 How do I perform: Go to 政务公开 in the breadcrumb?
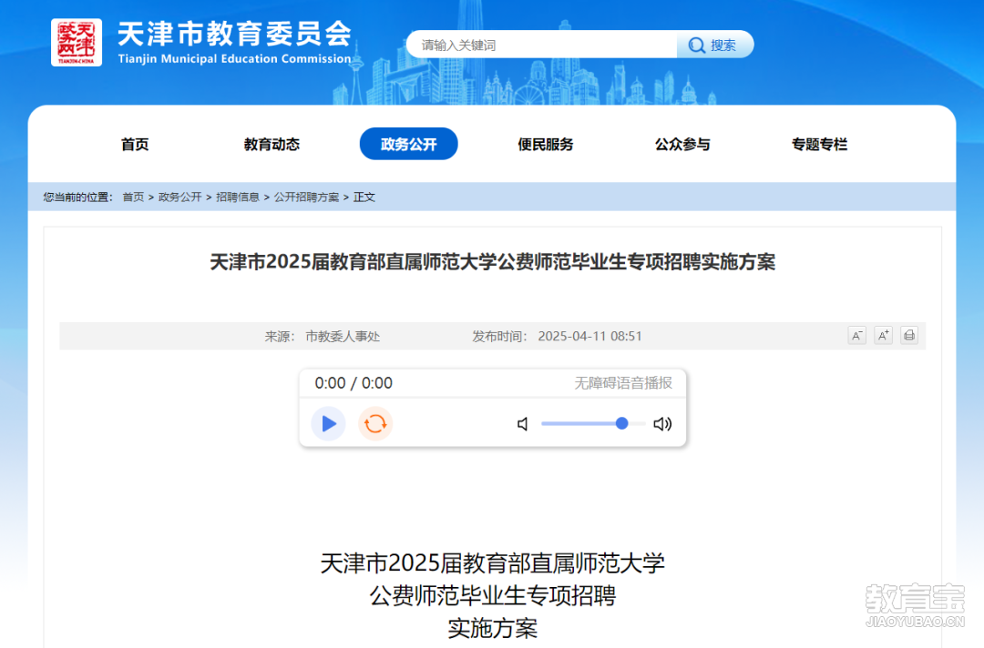[x=180, y=197]
